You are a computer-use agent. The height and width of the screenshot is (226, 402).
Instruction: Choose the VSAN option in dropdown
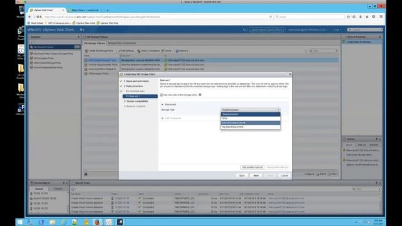(x=250, y=119)
